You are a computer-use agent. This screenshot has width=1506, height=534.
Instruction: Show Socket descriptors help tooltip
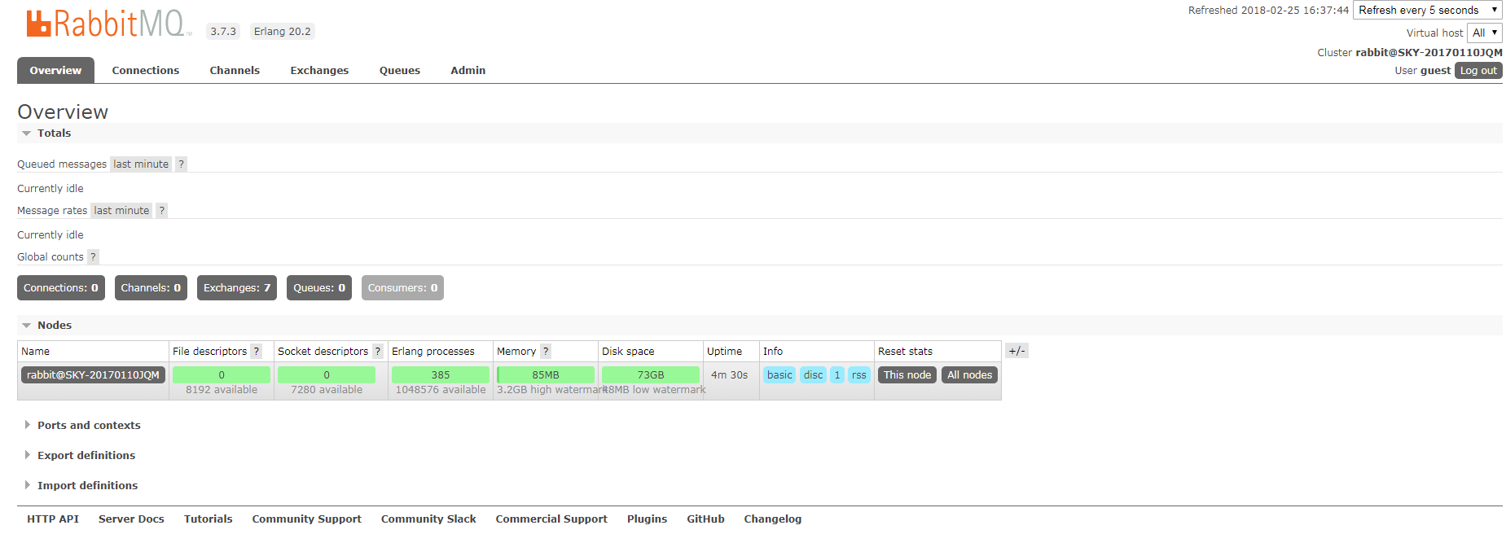click(377, 352)
